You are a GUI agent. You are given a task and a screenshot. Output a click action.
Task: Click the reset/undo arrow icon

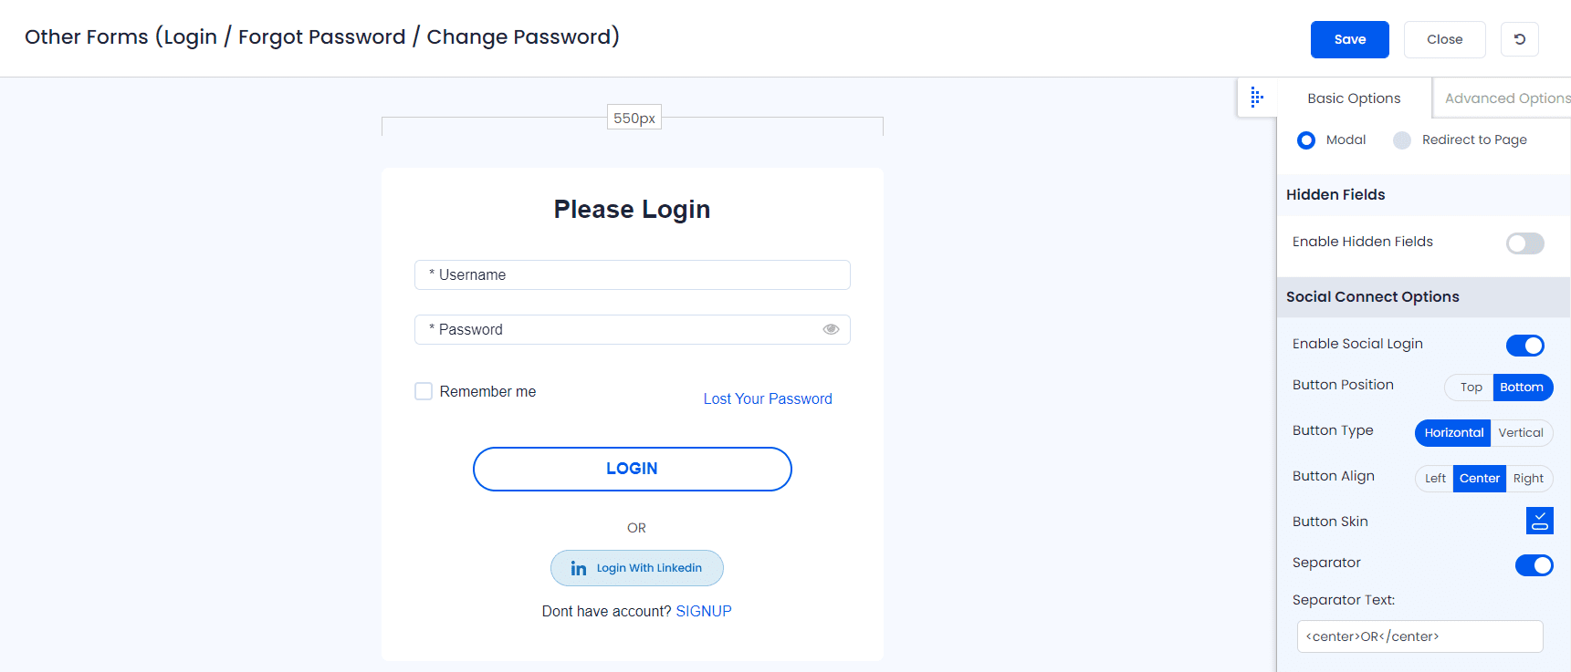tap(1519, 39)
